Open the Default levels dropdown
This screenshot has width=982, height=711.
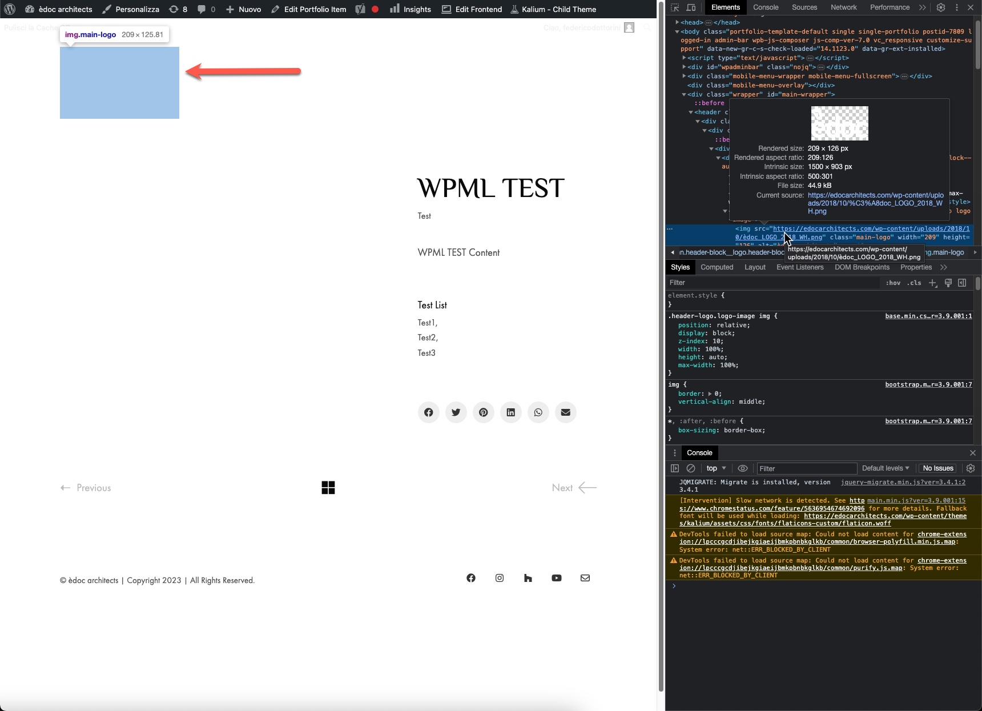pos(886,468)
